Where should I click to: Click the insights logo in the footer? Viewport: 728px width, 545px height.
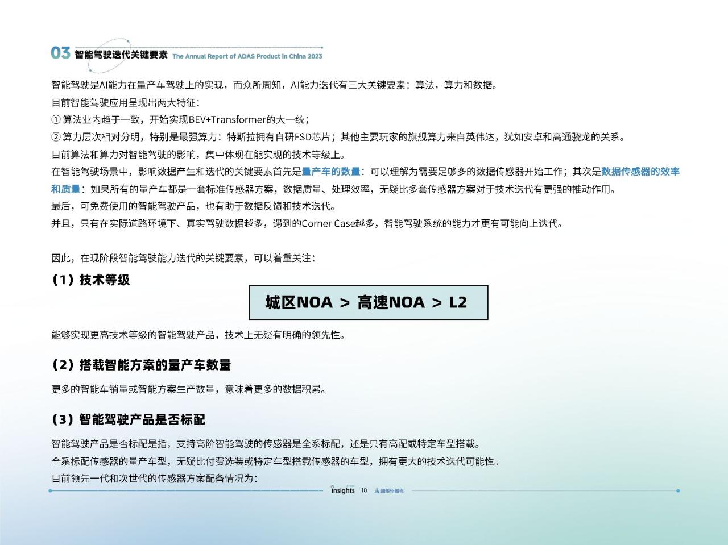tap(343, 490)
